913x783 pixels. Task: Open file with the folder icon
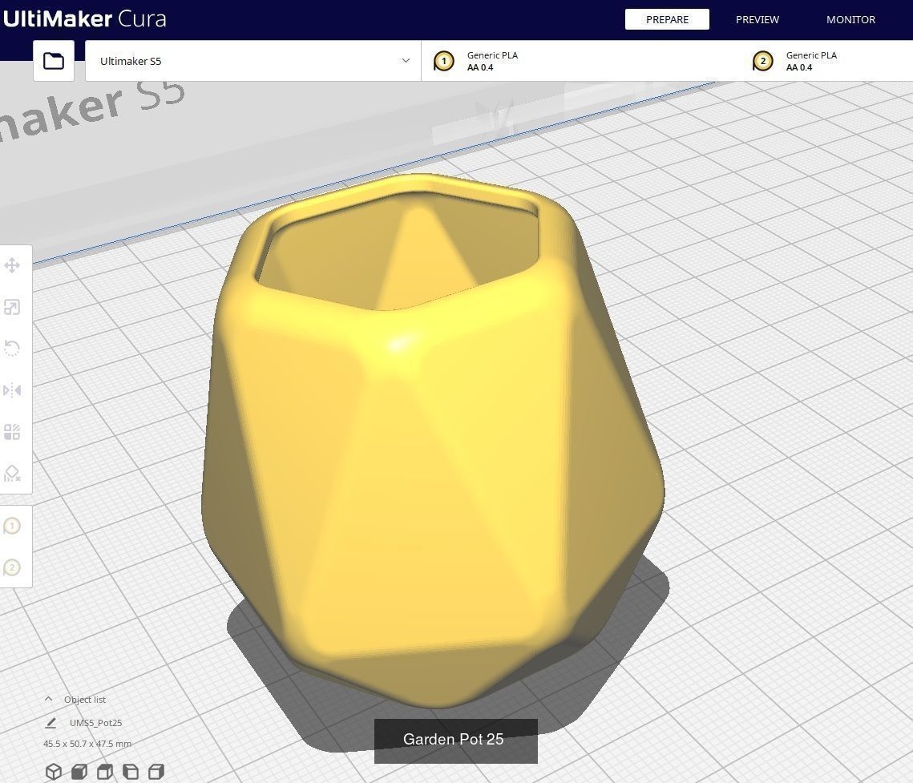[54, 61]
